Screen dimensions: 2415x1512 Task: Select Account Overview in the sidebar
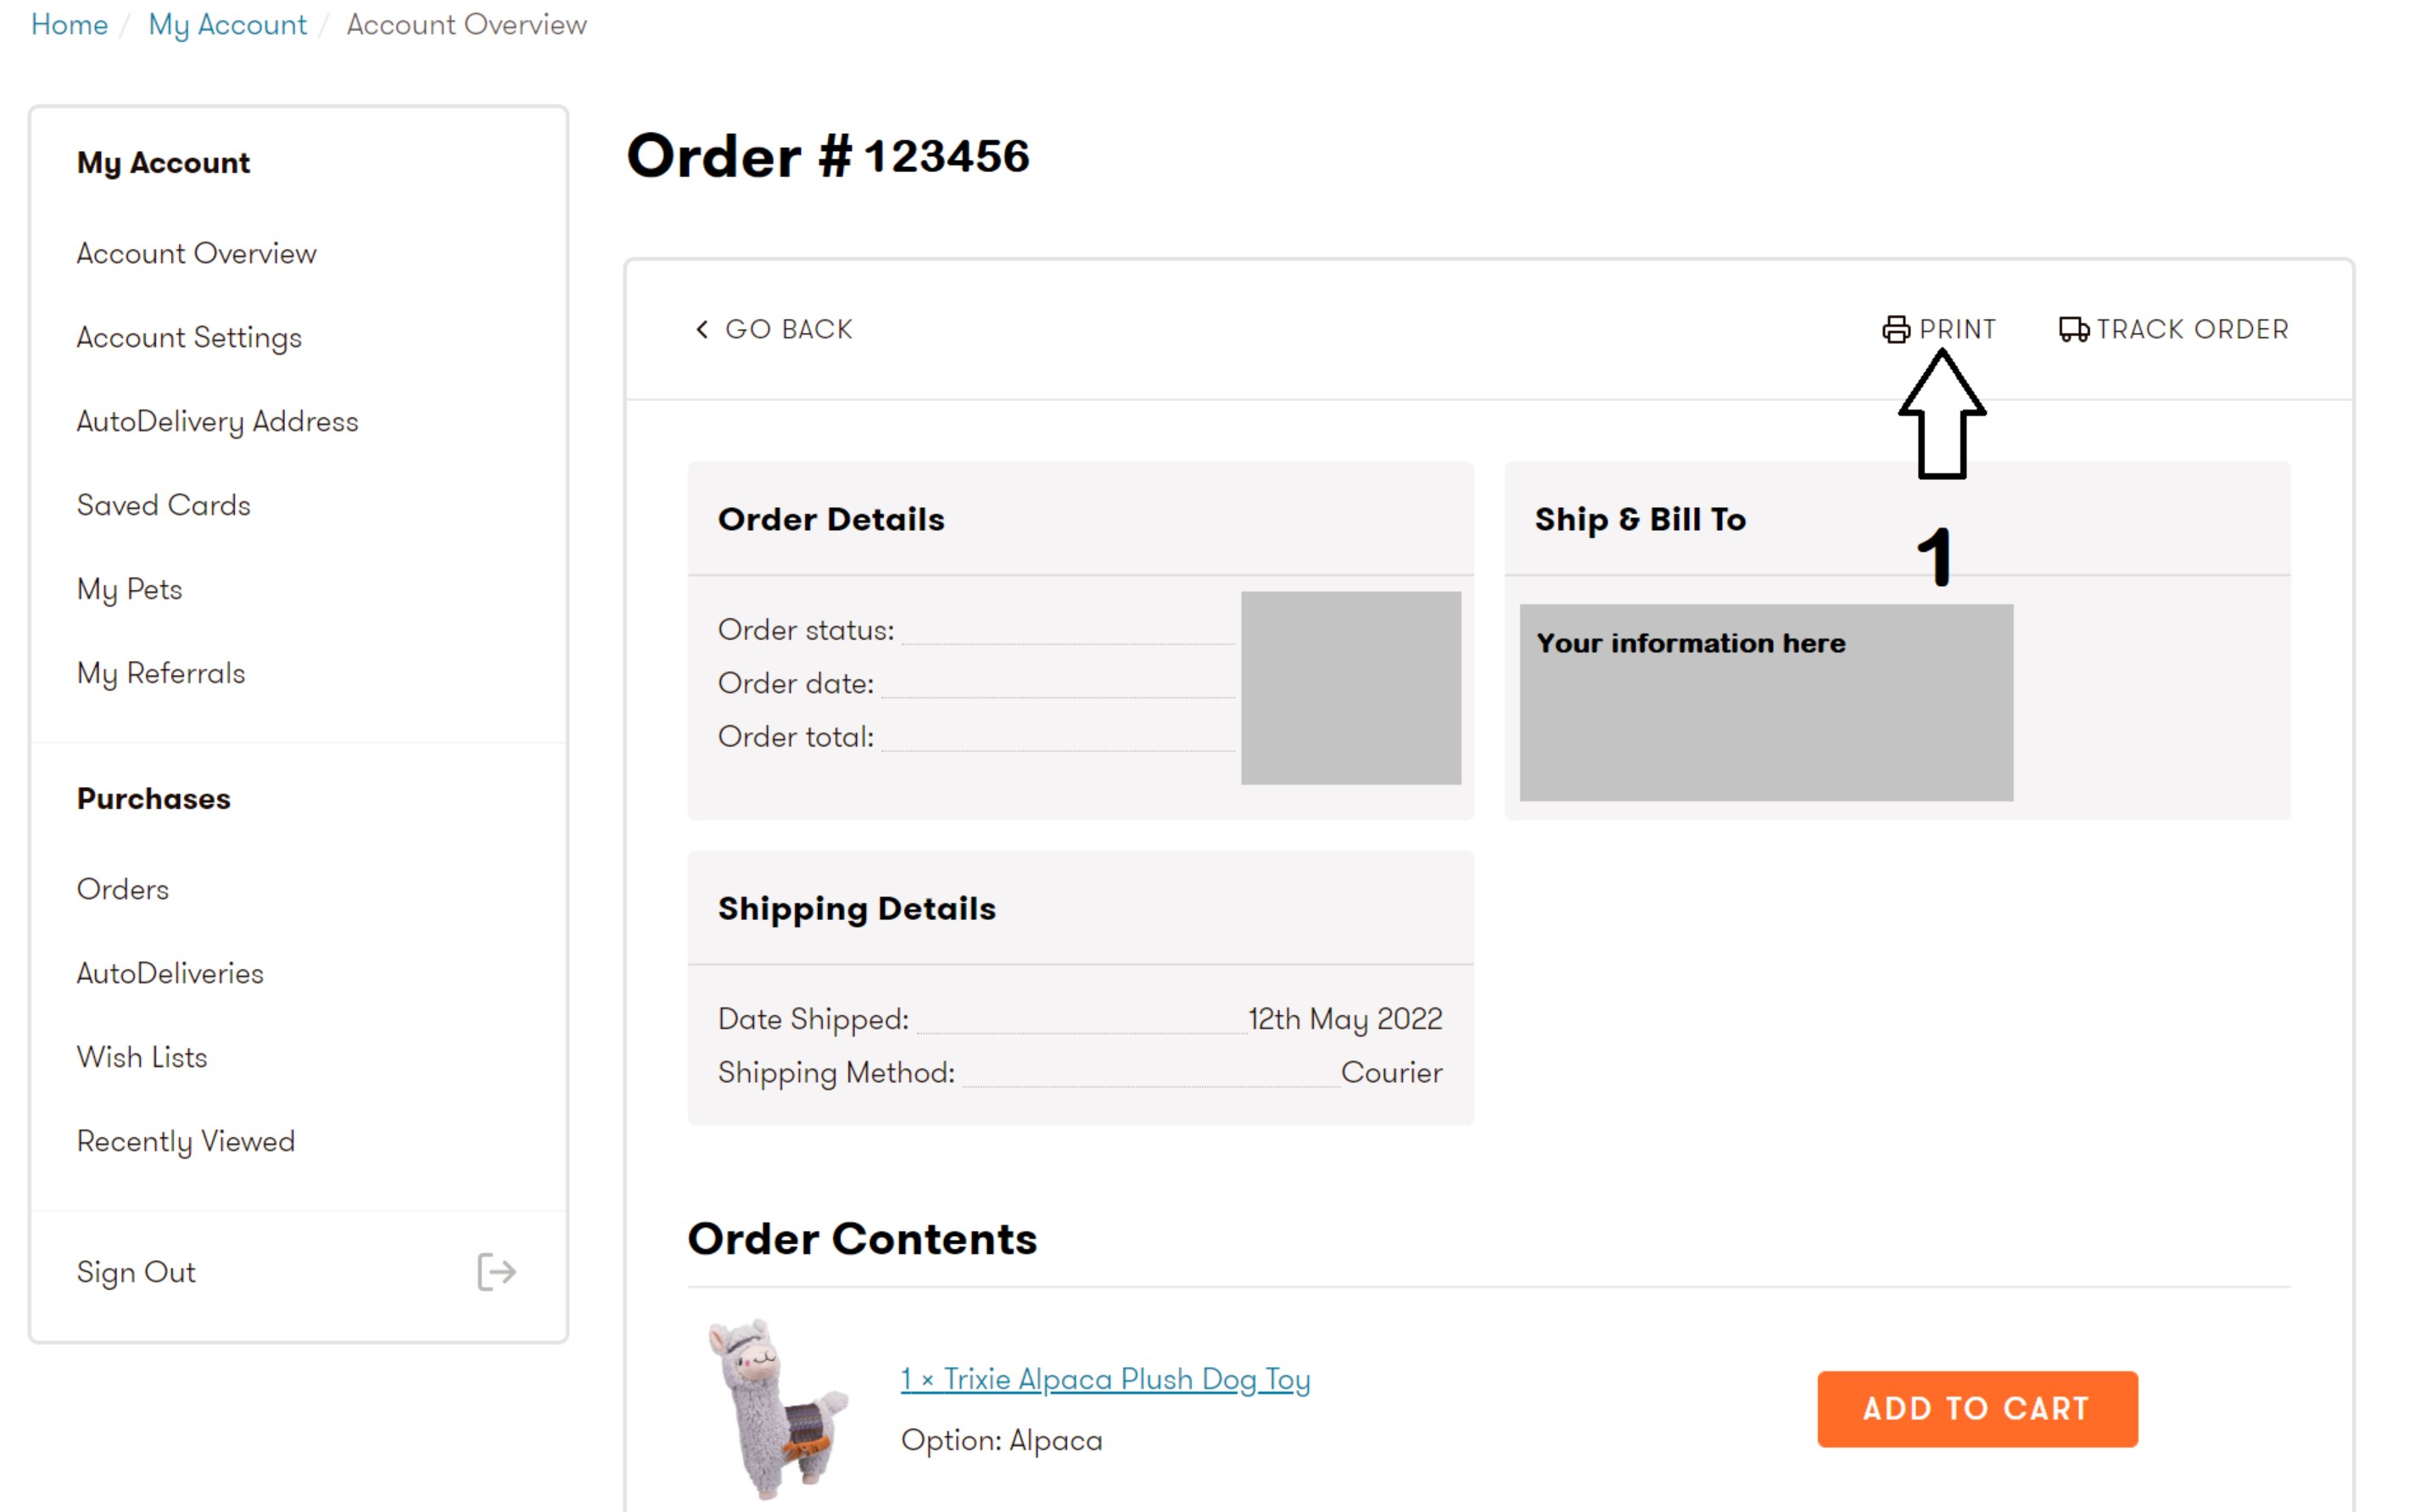pyautogui.click(x=196, y=253)
